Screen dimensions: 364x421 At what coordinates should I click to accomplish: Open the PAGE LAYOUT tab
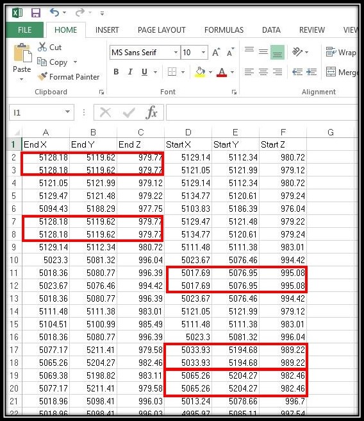tap(161, 30)
